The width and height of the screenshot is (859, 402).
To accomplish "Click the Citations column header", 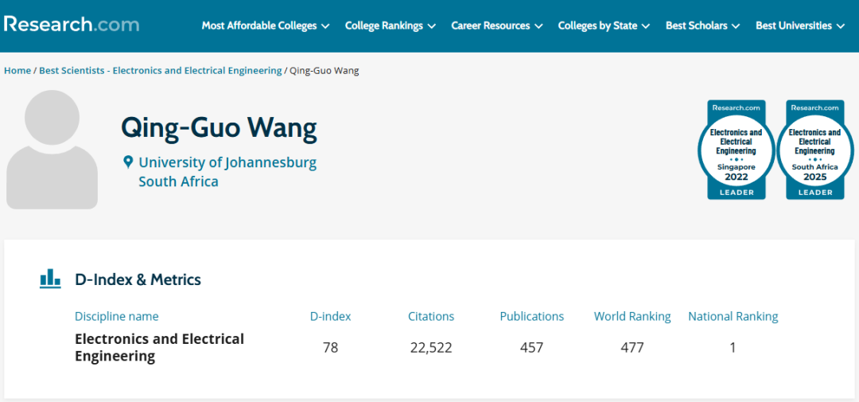I will point(431,317).
